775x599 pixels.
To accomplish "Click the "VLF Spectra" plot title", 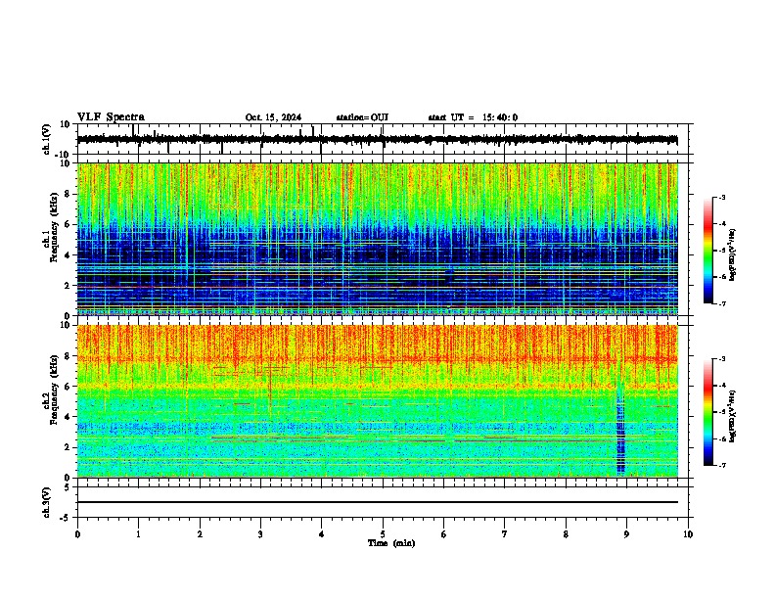I will pyautogui.click(x=111, y=117).
